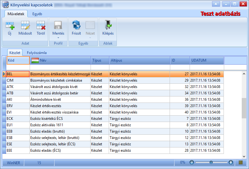Switch to the Egyéb ribbon tab
This screenshot has width=249, height=169.
37,14
